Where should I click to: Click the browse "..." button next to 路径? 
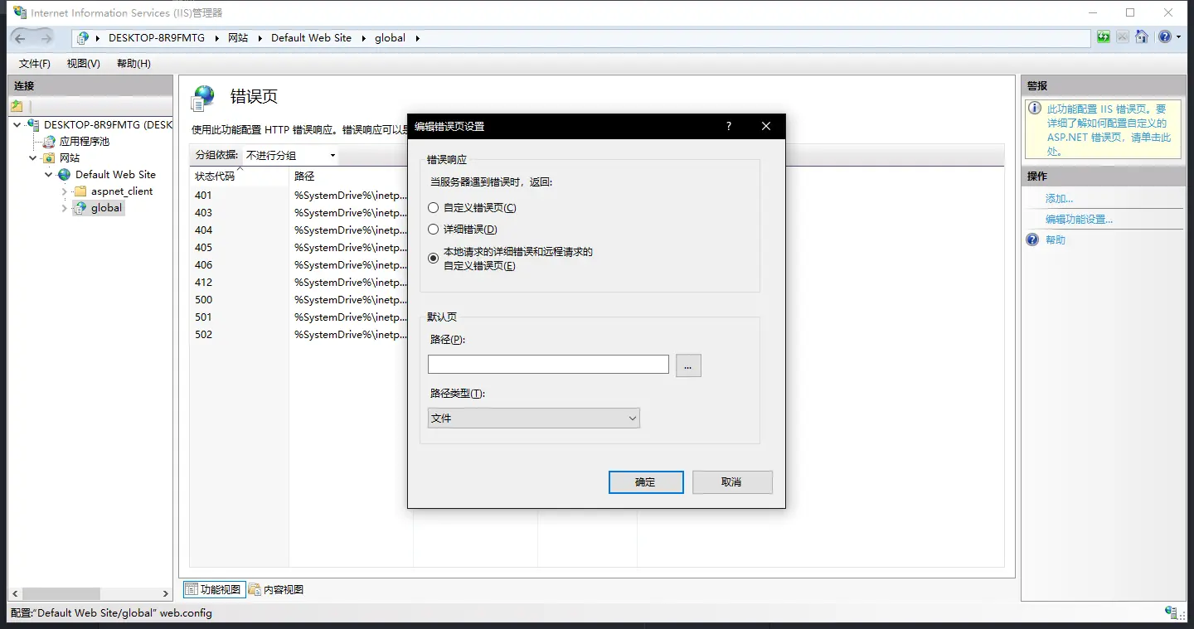point(688,365)
